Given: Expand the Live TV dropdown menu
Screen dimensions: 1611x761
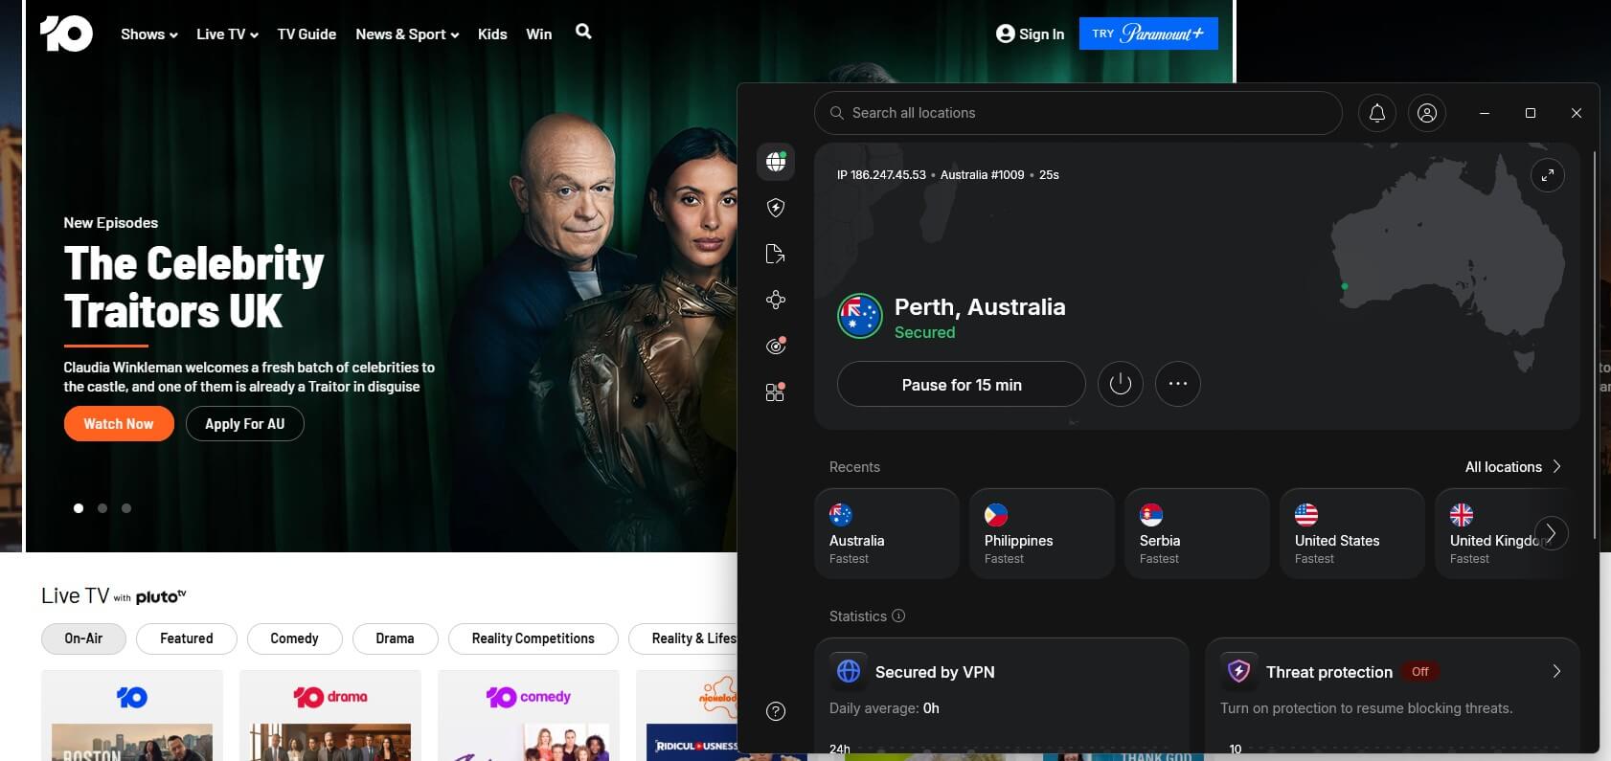Looking at the screenshot, I should (x=227, y=34).
